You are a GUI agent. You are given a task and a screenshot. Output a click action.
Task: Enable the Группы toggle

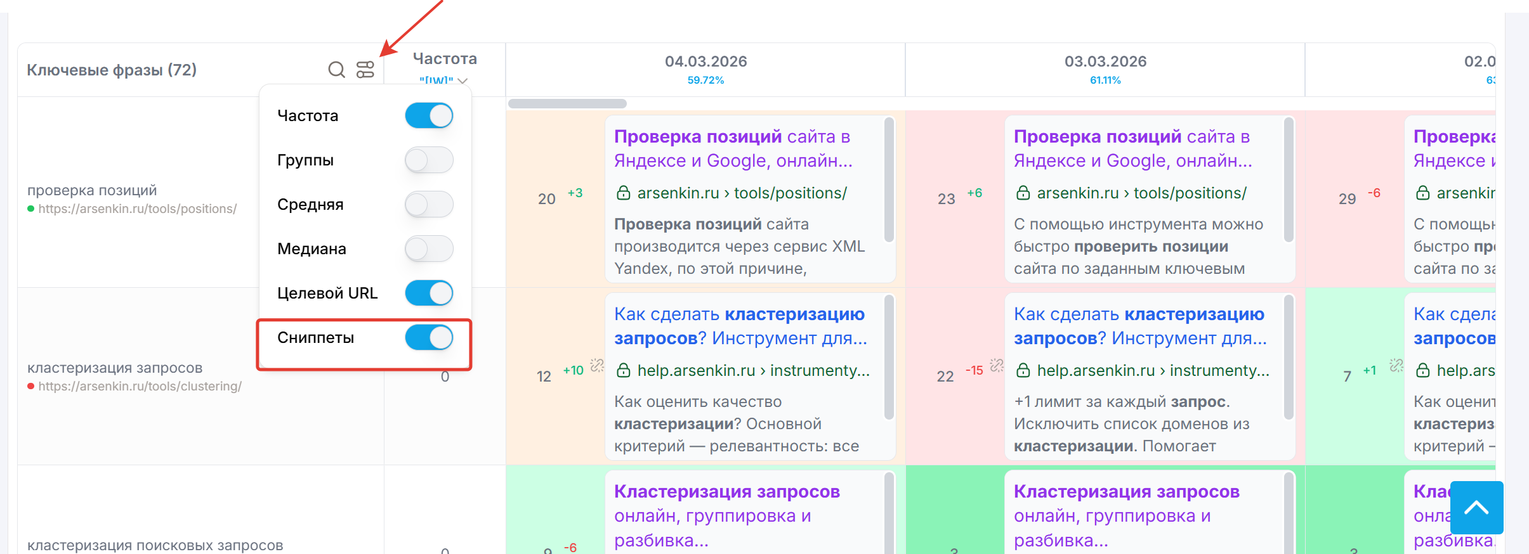coord(429,160)
